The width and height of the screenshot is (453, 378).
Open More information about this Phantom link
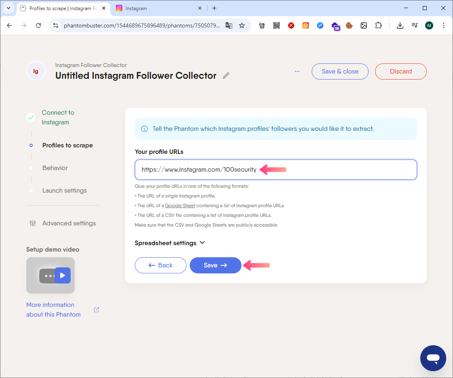(53, 310)
